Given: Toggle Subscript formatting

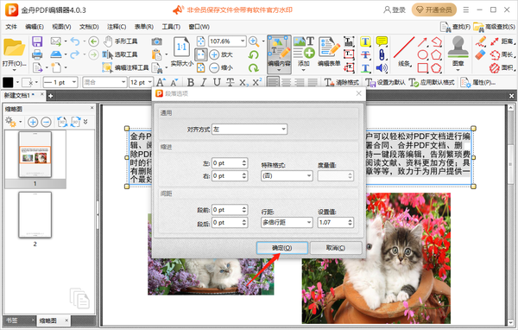Looking at the screenshot, I should pyautogui.click(x=243, y=82).
